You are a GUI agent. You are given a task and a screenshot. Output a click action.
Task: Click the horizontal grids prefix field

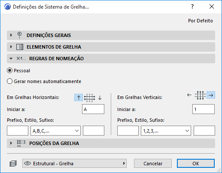click(18, 131)
